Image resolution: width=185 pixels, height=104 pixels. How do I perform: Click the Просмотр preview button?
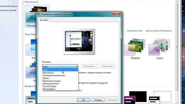coord(107,66)
